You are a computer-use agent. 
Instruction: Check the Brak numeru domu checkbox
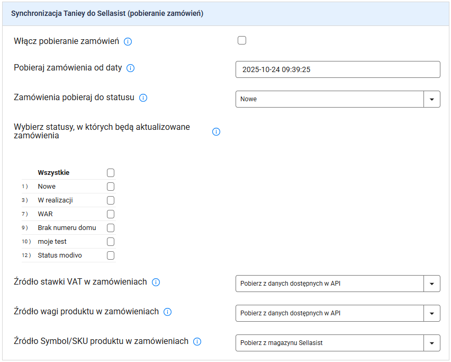[111, 228]
